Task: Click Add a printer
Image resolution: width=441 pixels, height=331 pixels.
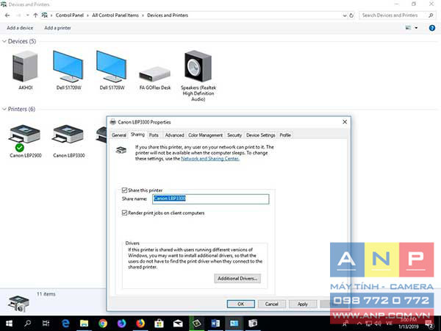Action: pos(57,28)
